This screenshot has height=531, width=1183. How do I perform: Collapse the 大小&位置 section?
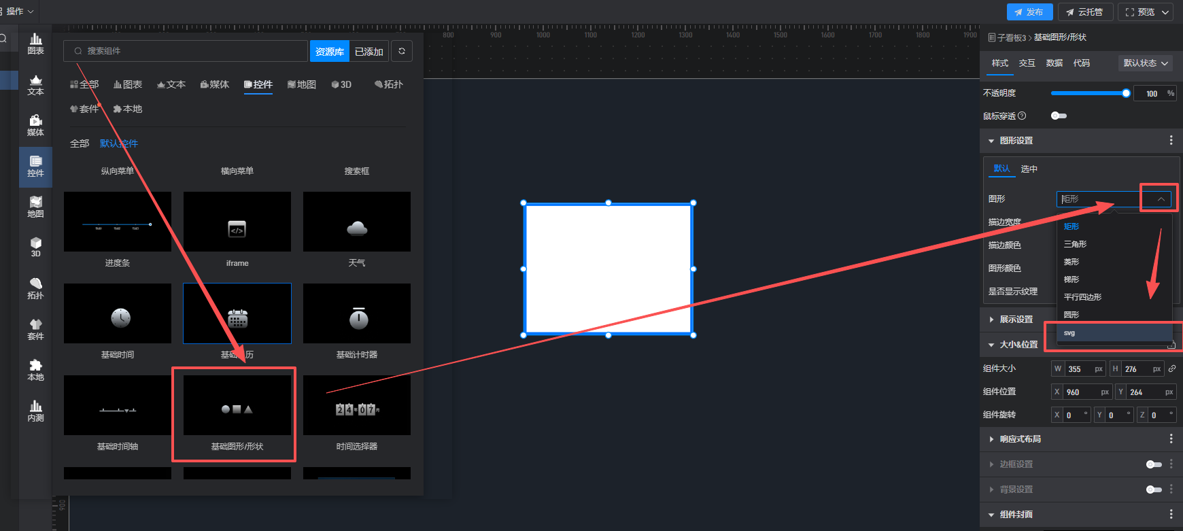(991, 345)
